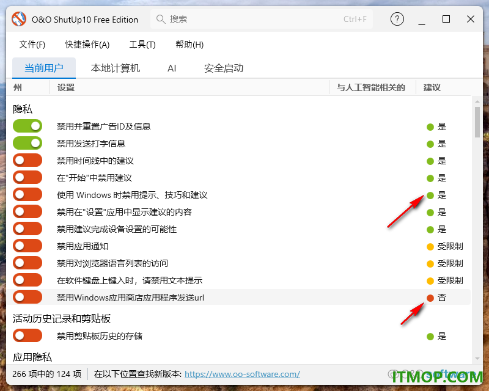This screenshot has width=489, height=391.
Task: Click the text 禁用应用通知
Action: (83, 246)
